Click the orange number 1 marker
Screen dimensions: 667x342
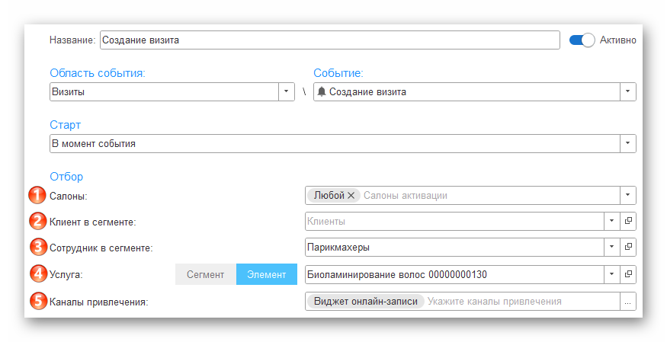pos(37,196)
